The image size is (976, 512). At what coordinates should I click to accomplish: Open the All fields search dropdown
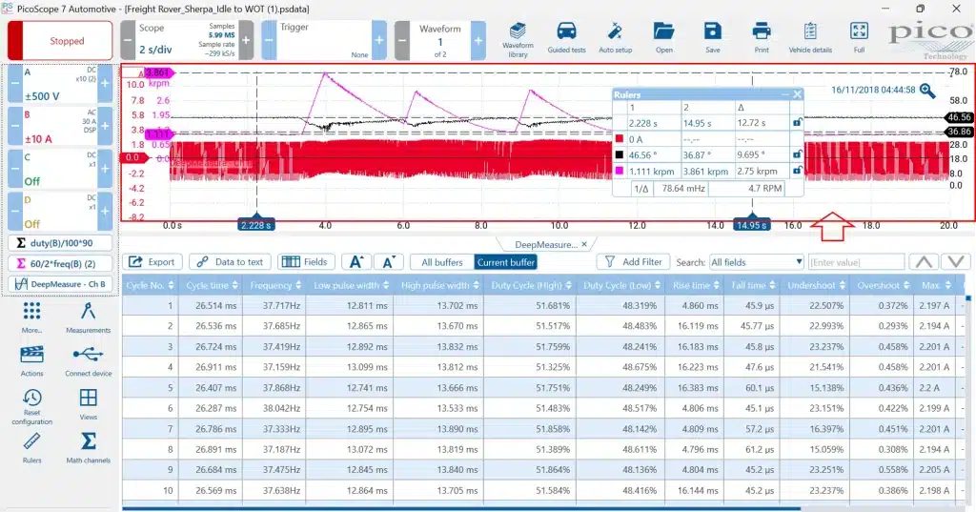[756, 262]
